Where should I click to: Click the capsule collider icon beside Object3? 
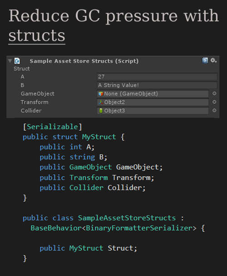coord(101,111)
